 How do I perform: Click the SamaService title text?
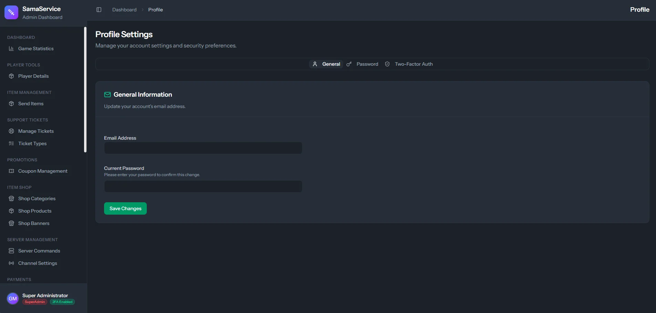[x=41, y=9]
